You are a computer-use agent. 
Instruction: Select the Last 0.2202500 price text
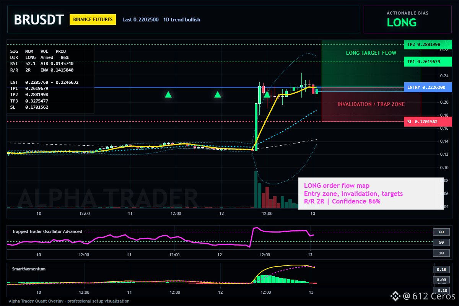coord(140,20)
